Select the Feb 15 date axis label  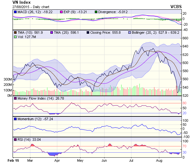point(13,160)
